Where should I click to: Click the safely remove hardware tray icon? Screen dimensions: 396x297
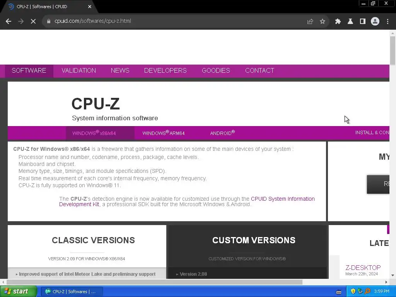360,292
